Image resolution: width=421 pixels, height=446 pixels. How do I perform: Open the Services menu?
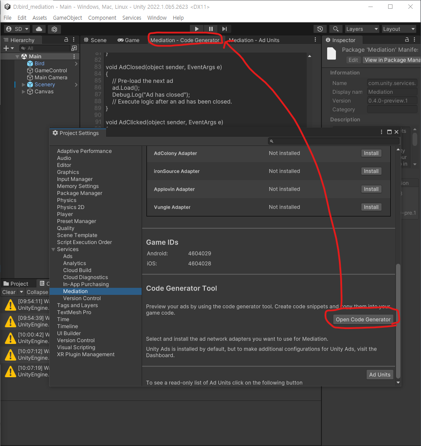[132, 18]
